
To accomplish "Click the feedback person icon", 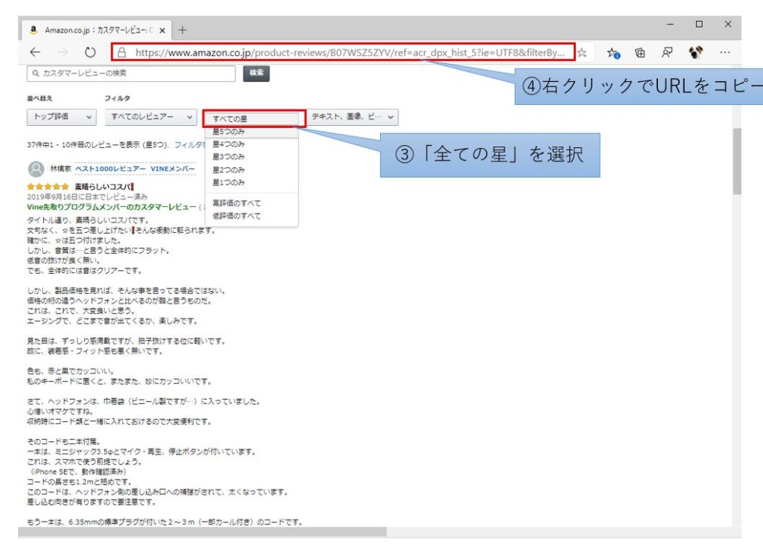I will 667,53.
